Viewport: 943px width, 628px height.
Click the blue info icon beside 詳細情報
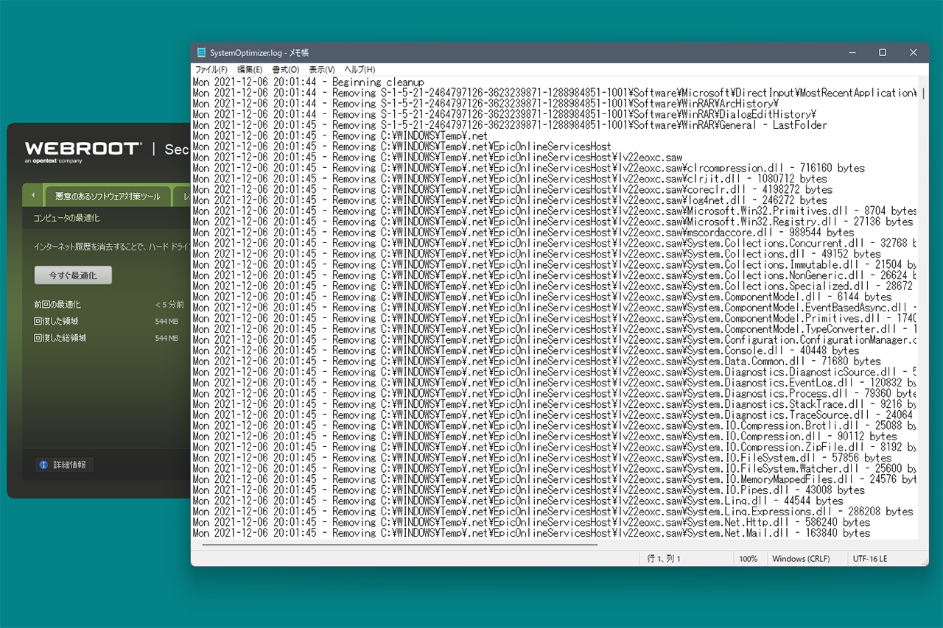point(43,465)
